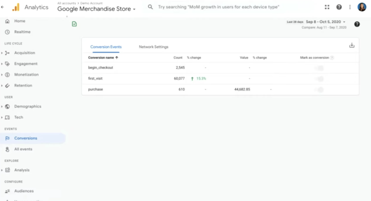Open Audiences under Configure
Viewport: 371px width, 201px height.
pos(24,191)
